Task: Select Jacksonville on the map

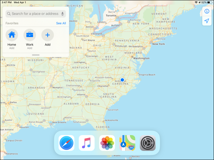Action: point(111,120)
